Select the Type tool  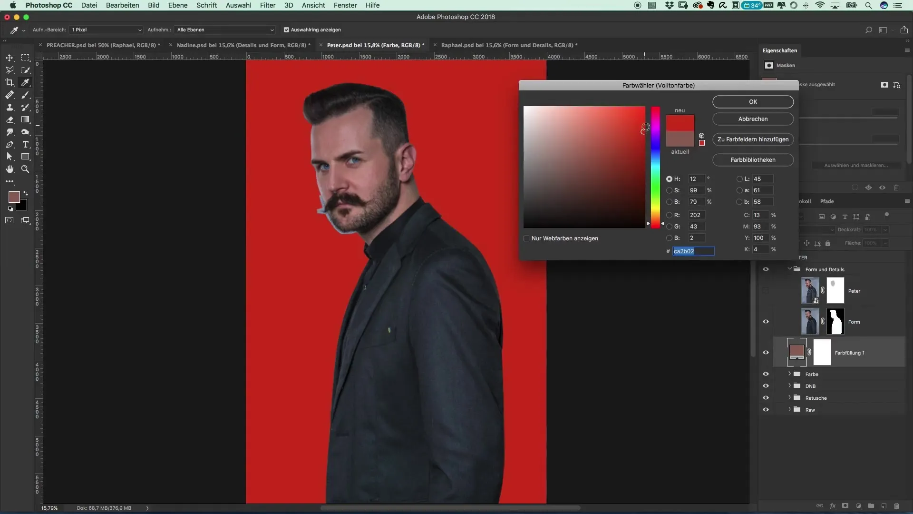pyautogui.click(x=25, y=145)
